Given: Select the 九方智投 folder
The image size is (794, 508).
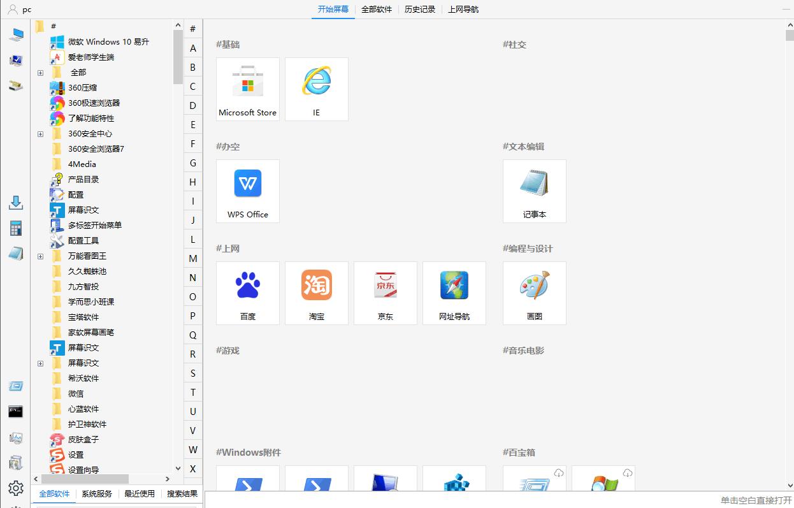Looking at the screenshot, I should [x=83, y=286].
